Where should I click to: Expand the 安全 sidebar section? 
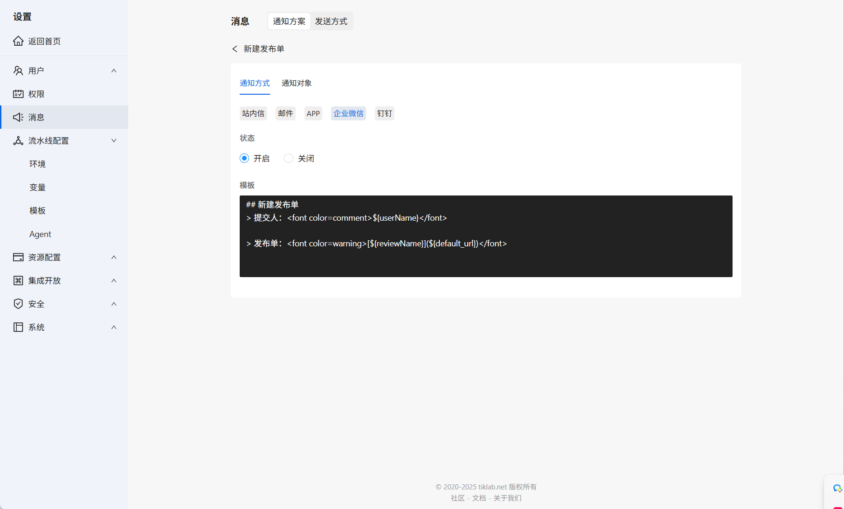pyautogui.click(x=114, y=304)
